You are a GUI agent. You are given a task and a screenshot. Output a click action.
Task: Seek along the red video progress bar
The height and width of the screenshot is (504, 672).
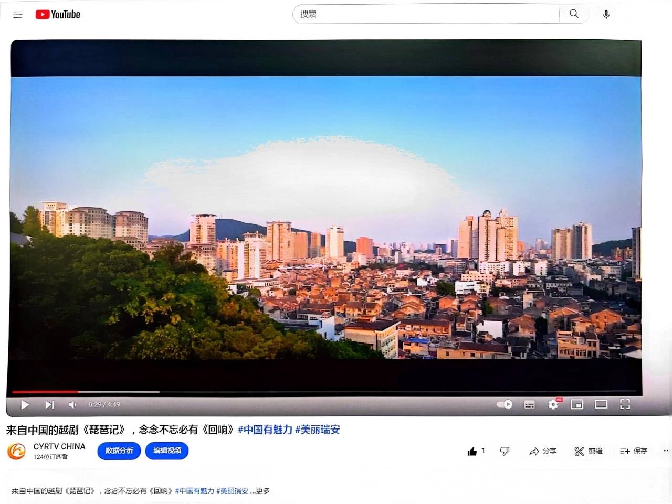(324, 392)
